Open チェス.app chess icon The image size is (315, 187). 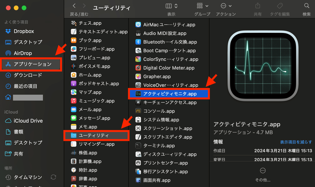(74, 23)
